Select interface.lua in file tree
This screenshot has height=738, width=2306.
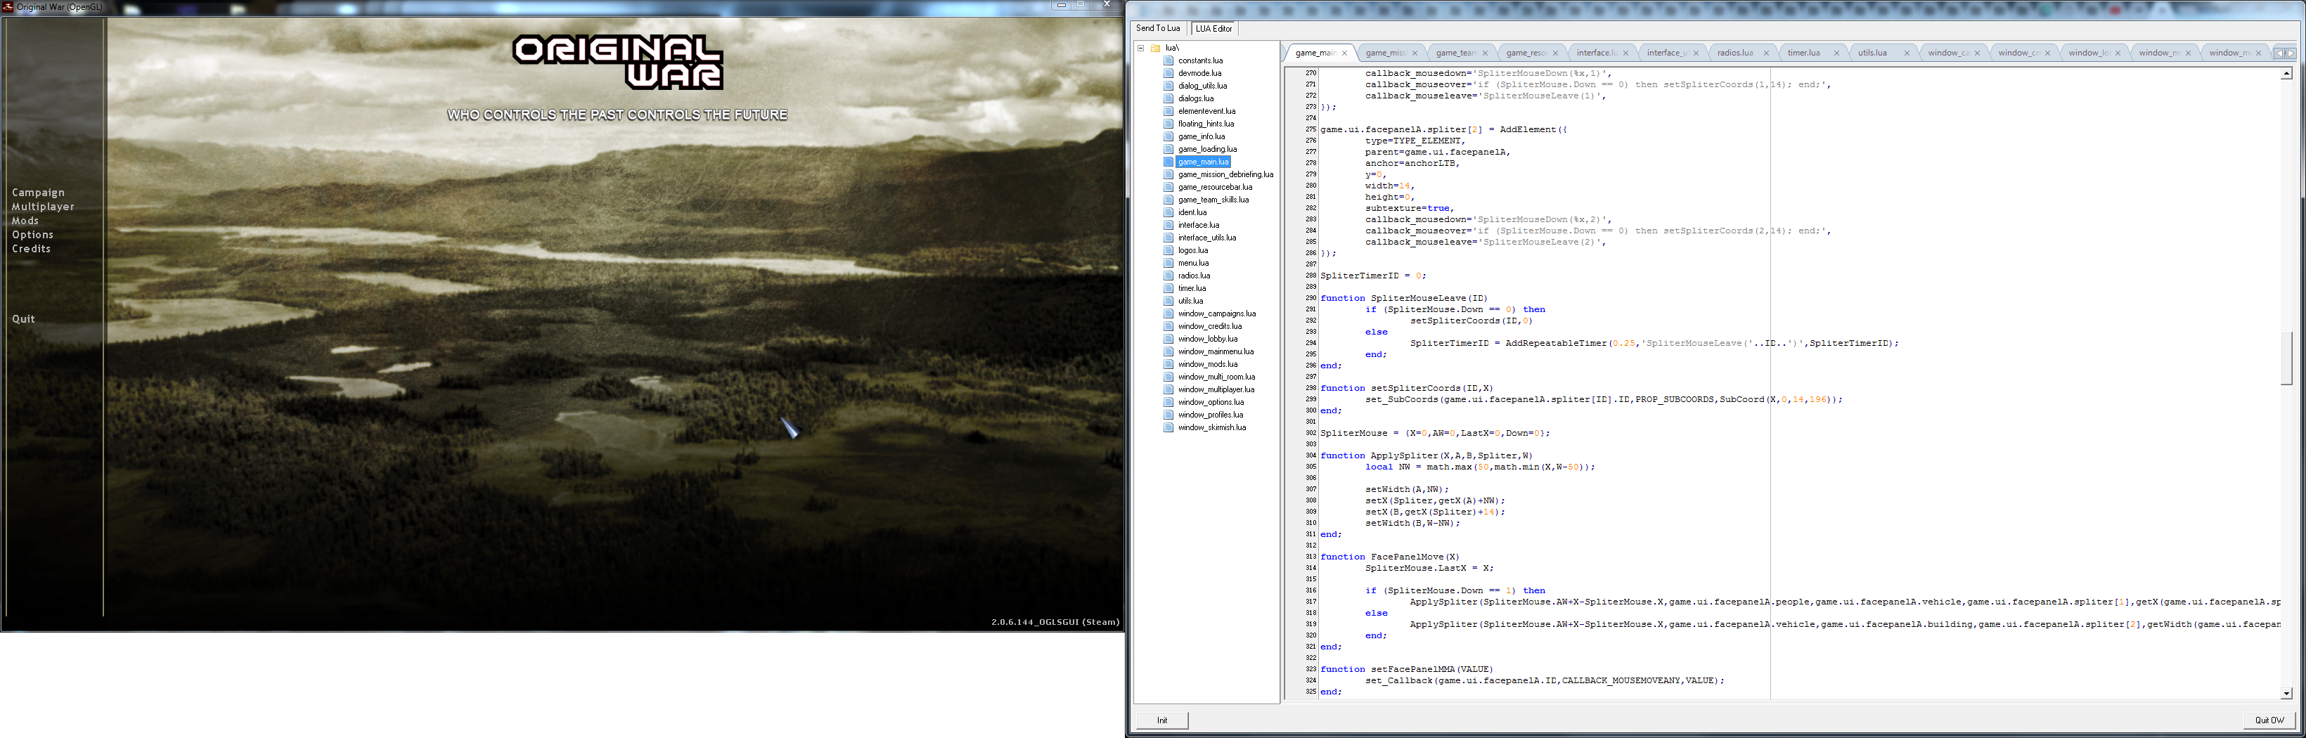coord(1199,224)
